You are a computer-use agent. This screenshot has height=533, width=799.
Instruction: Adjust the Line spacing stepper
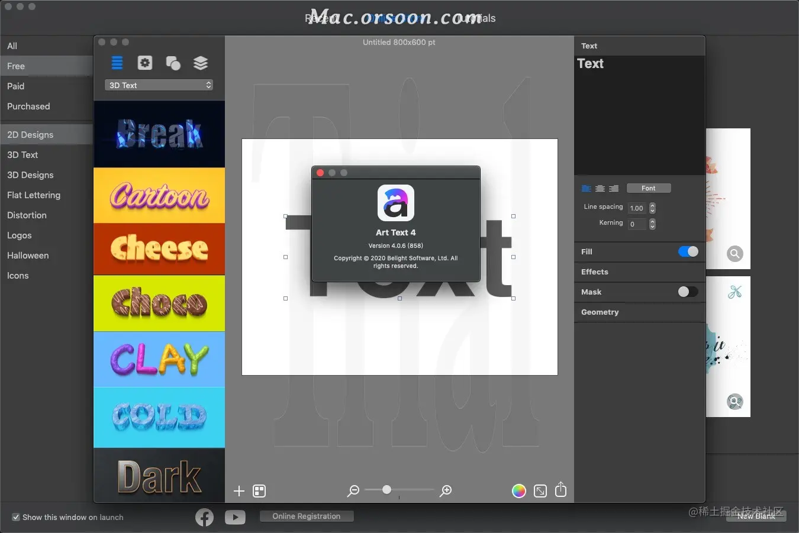coord(652,208)
